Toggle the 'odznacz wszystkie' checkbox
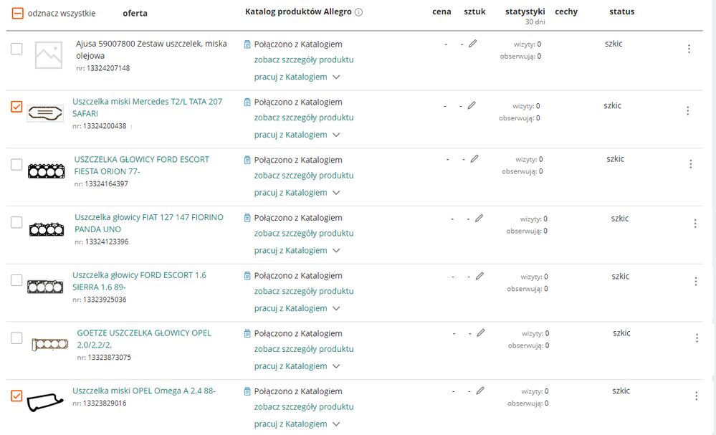This screenshot has width=716, height=435. 18,13
